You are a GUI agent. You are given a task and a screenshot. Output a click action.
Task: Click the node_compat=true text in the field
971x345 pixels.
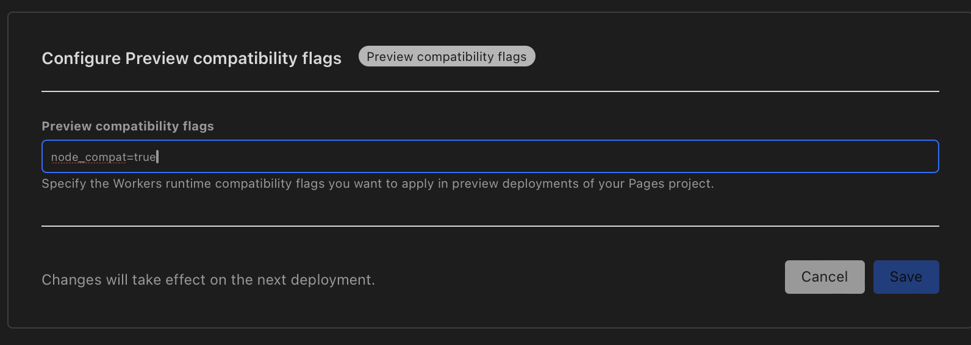104,157
